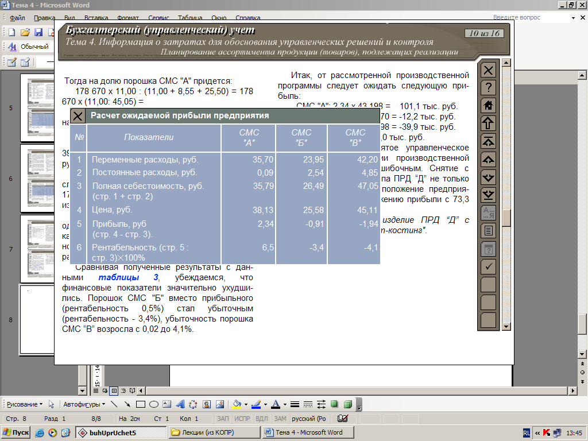Expand the Автофигуры dropdown menu

point(84,404)
